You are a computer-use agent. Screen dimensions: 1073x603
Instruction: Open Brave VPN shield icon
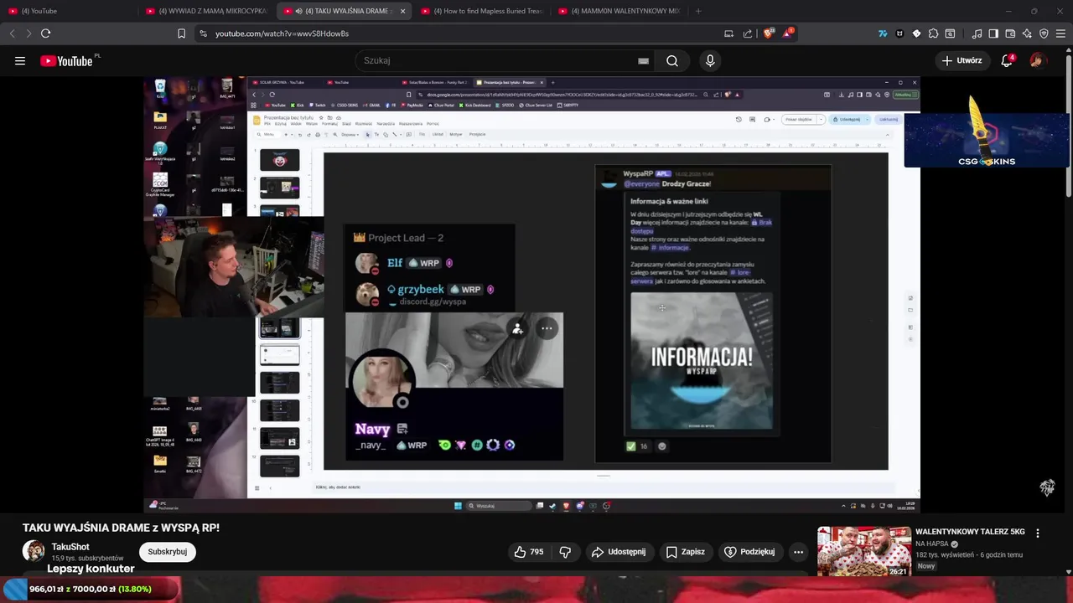pos(1044,33)
